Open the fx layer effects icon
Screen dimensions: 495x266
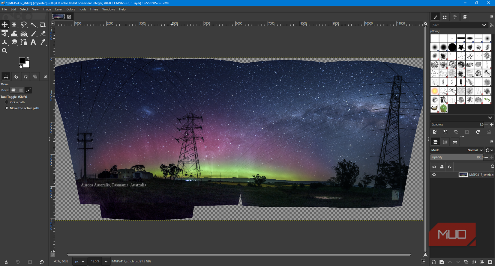point(450,167)
